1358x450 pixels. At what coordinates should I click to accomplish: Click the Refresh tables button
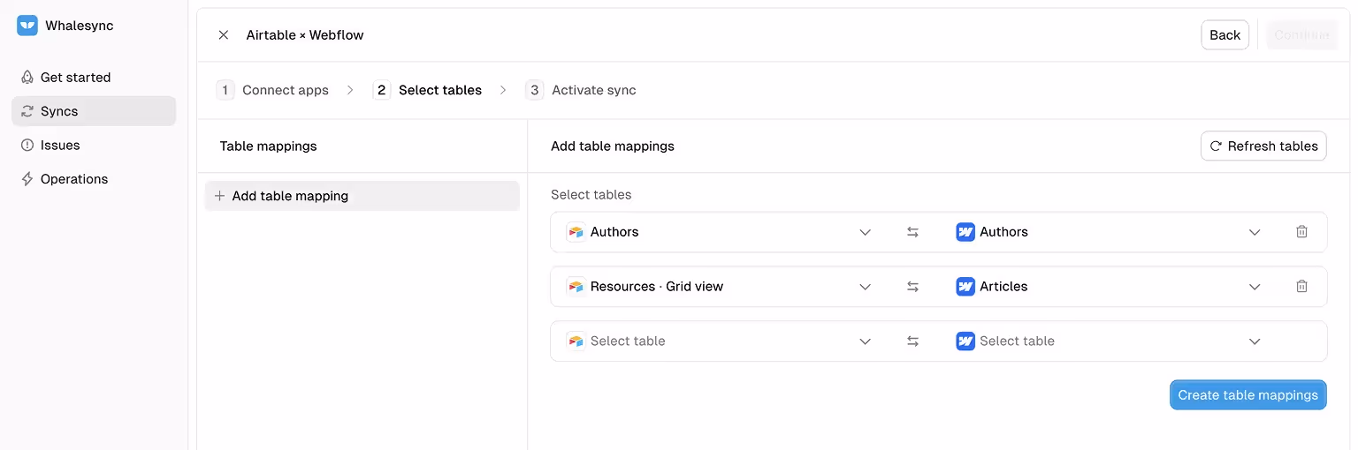point(1263,146)
